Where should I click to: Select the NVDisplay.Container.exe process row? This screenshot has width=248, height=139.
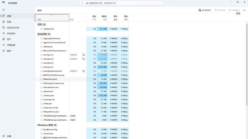82,83
